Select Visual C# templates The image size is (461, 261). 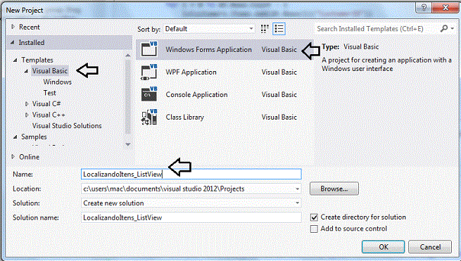pyautogui.click(x=46, y=103)
